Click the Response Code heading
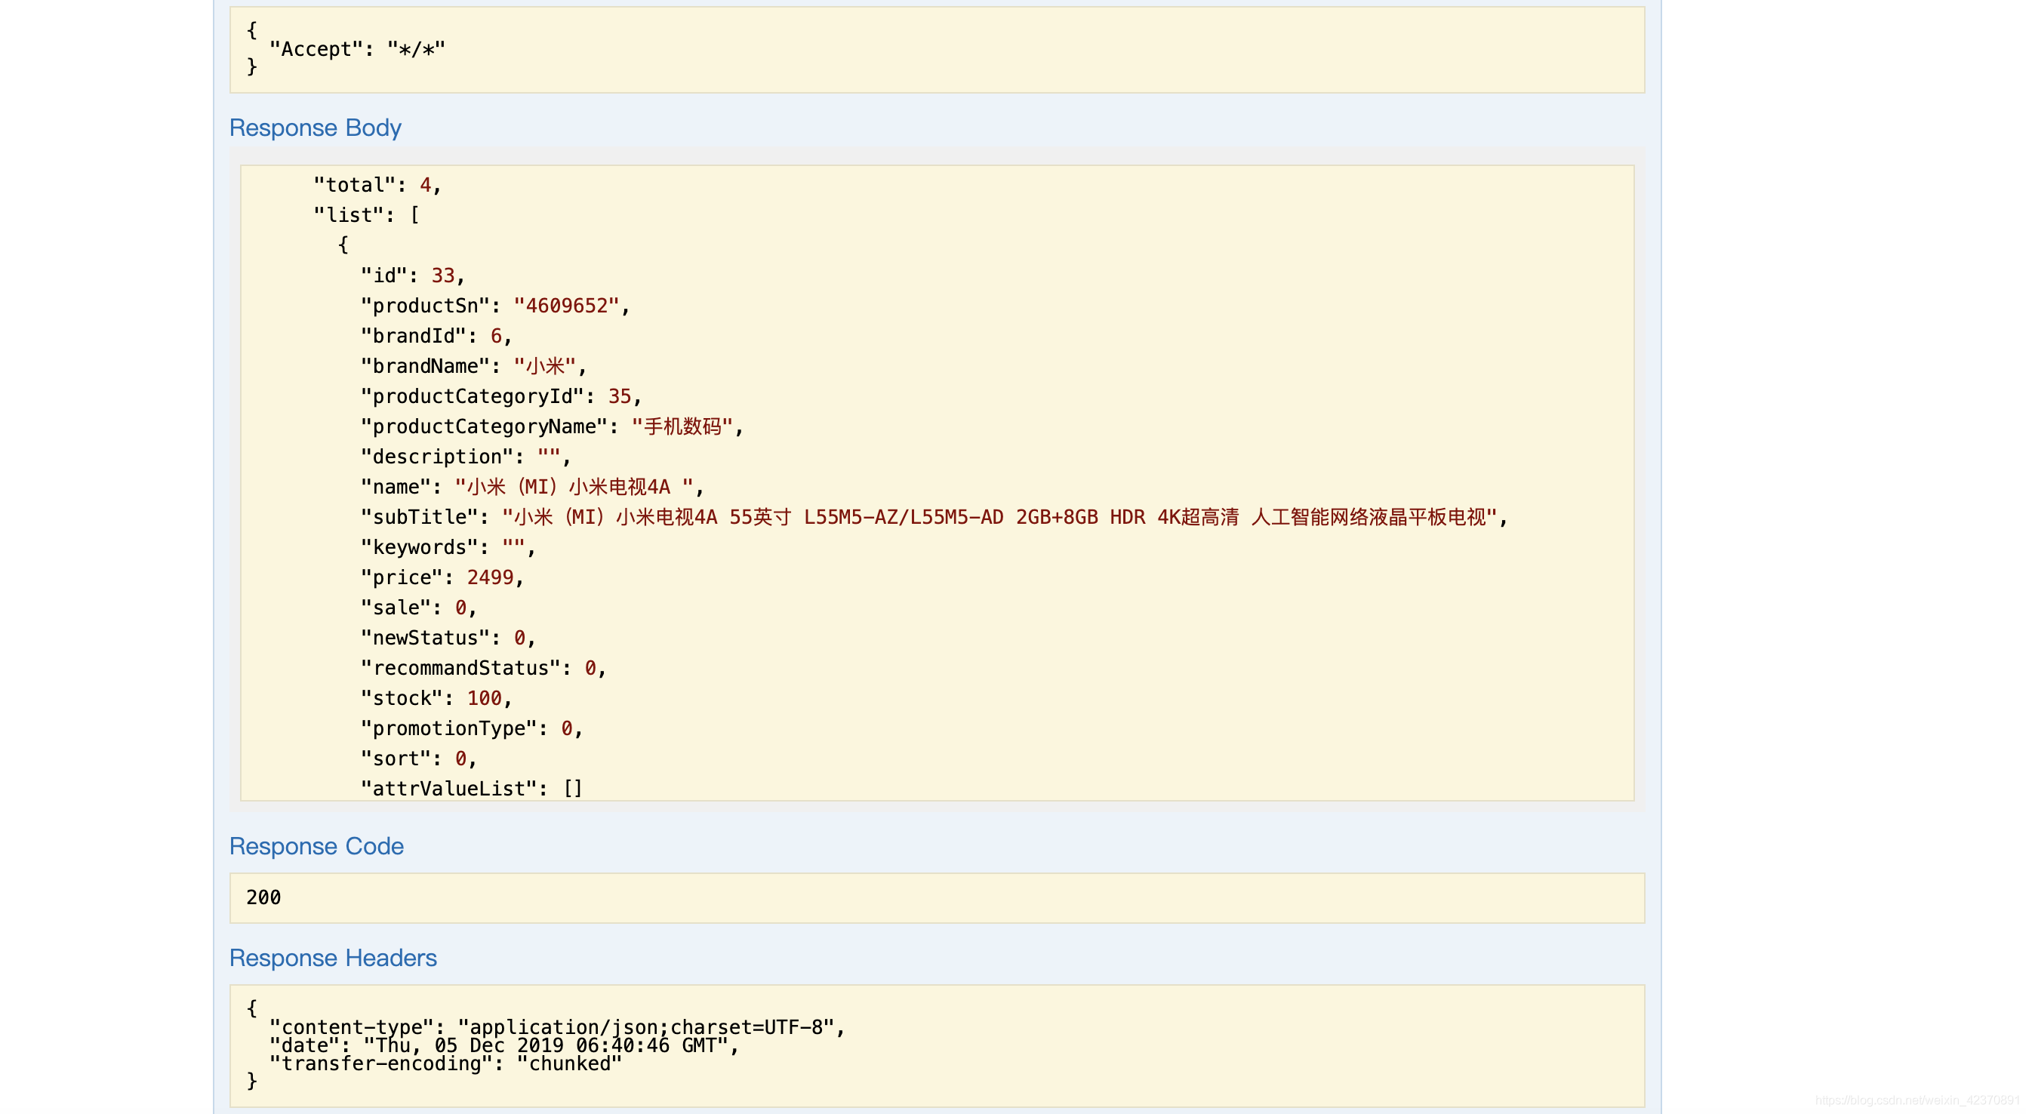 pos(316,846)
